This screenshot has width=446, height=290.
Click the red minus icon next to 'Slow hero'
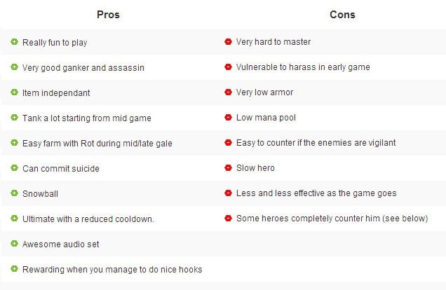point(228,168)
